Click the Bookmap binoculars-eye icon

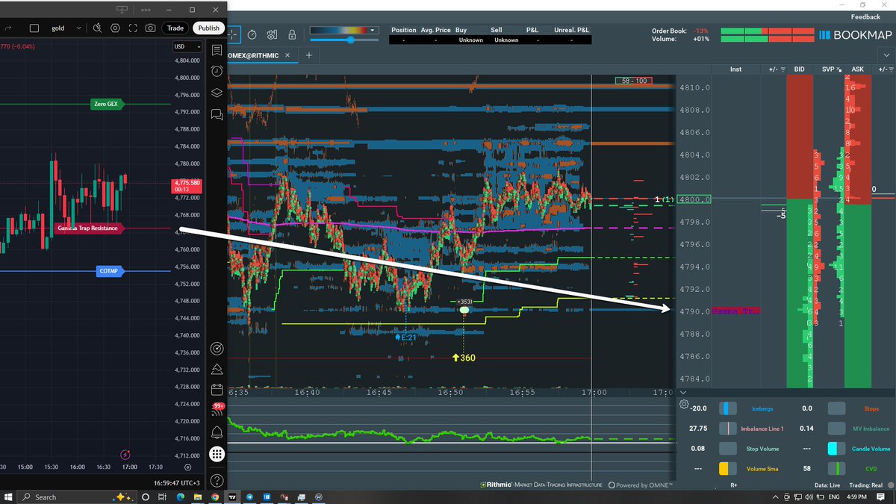[272, 34]
